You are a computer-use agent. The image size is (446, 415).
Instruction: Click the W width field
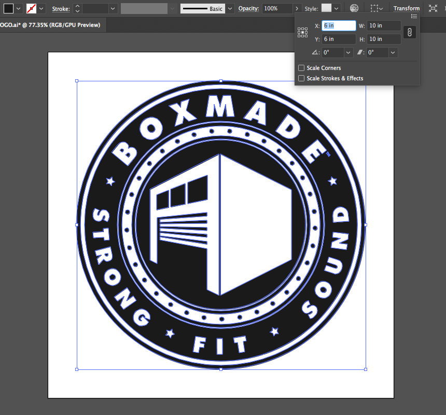pyautogui.click(x=384, y=25)
